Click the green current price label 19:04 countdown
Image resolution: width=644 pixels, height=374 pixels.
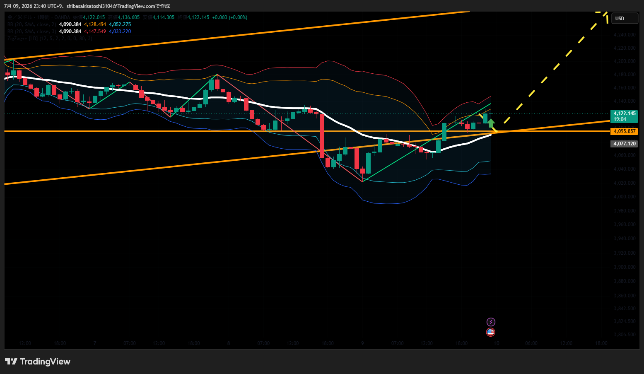624,116
